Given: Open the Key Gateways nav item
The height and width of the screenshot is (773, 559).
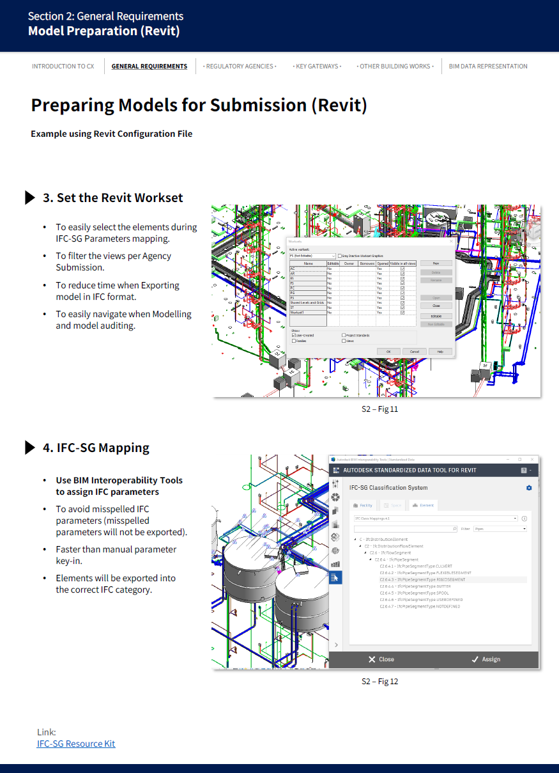Looking at the screenshot, I should coord(317,66).
